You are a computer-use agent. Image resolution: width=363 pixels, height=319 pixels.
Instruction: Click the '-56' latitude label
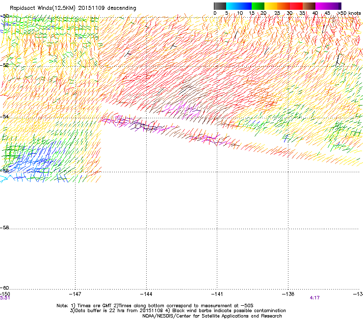tap(4, 170)
